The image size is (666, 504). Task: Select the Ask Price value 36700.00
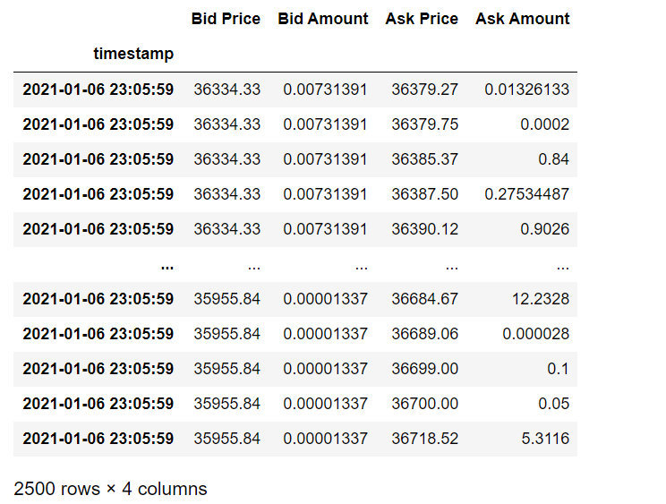tap(424, 404)
